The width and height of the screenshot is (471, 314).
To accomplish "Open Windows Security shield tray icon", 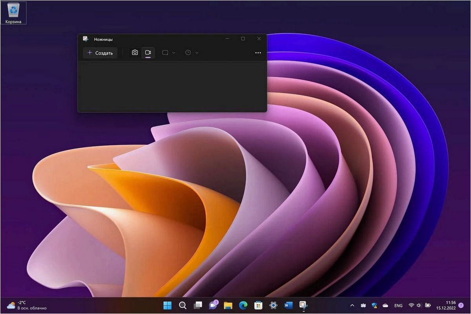I will tap(374, 305).
